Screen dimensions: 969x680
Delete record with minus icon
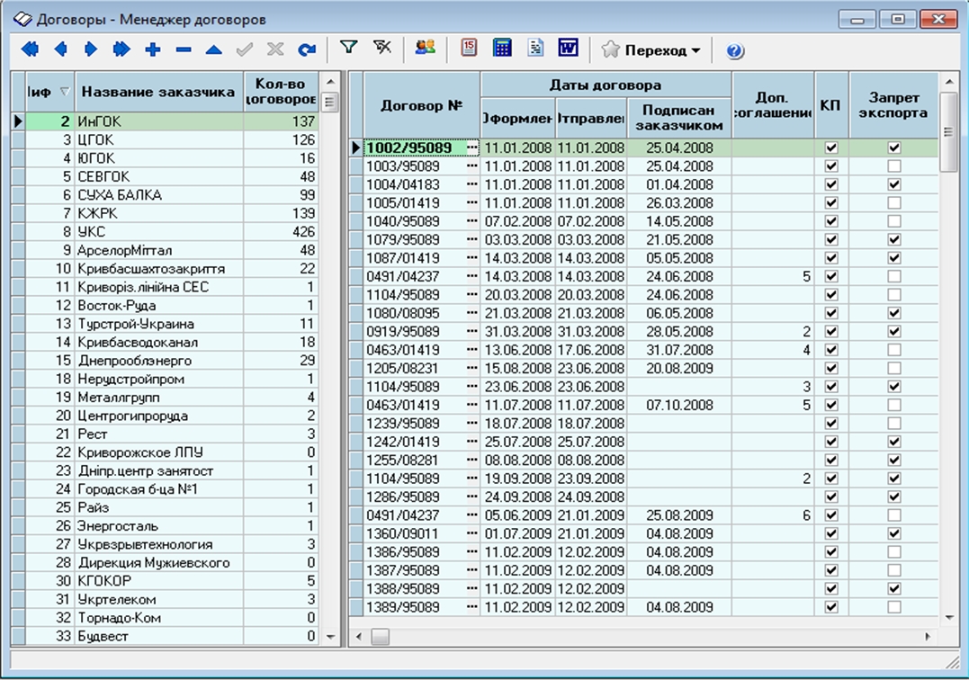pos(184,50)
